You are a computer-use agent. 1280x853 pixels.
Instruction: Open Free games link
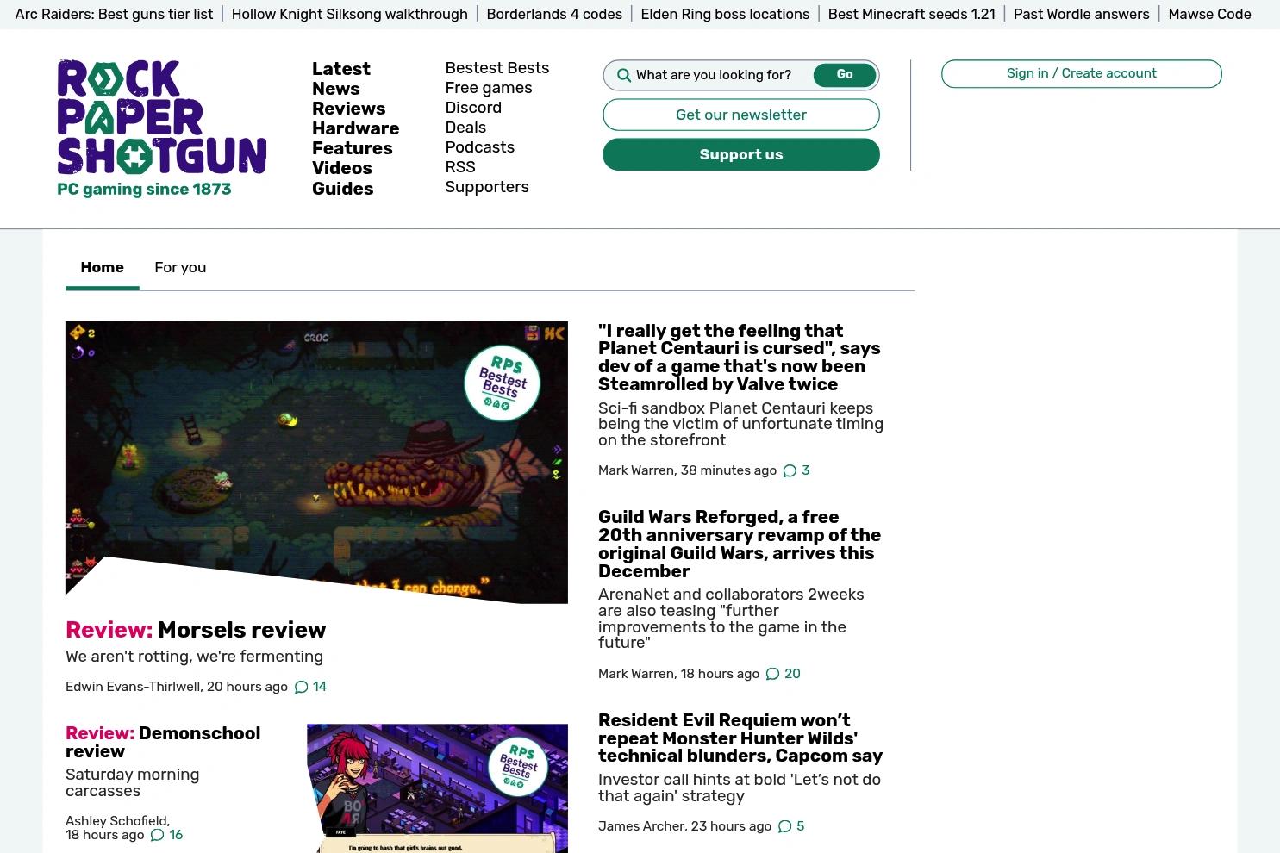489,88
